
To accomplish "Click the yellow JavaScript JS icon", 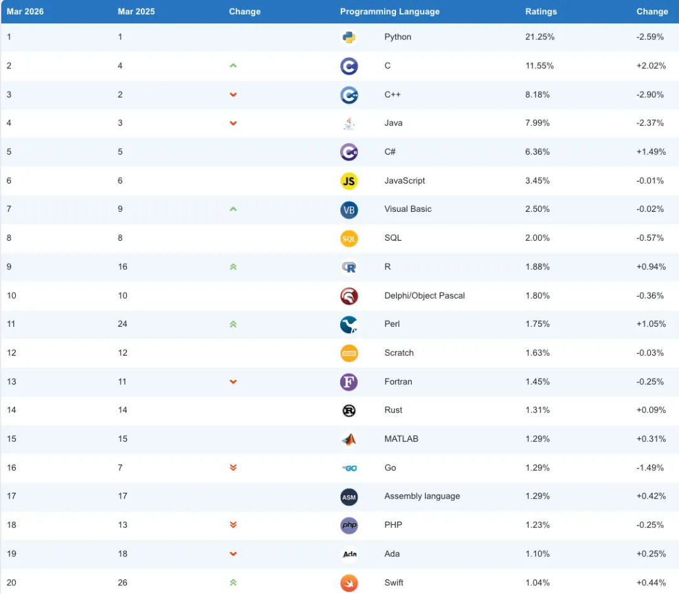I will (x=349, y=181).
